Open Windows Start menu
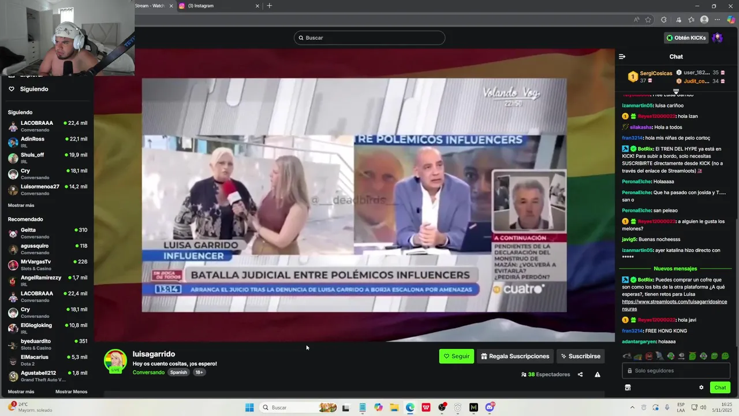The height and width of the screenshot is (416, 739). click(249, 407)
